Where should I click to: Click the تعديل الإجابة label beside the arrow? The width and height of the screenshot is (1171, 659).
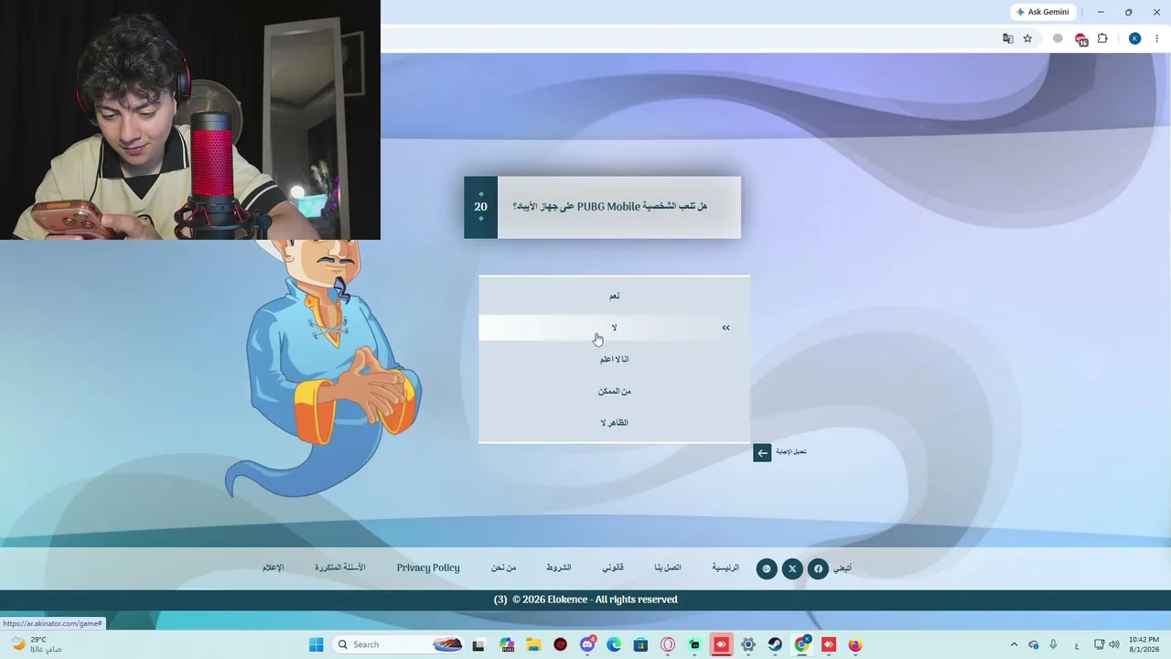click(x=791, y=452)
